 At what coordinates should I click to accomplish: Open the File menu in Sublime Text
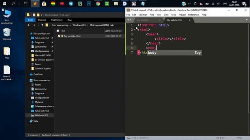coord(128,15)
